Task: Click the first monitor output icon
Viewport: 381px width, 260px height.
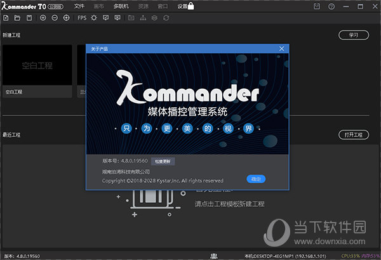Action: [105, 18]
